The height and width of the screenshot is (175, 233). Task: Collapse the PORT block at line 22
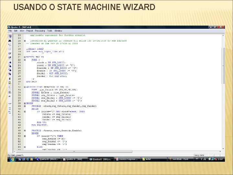[x=25, y=60]
